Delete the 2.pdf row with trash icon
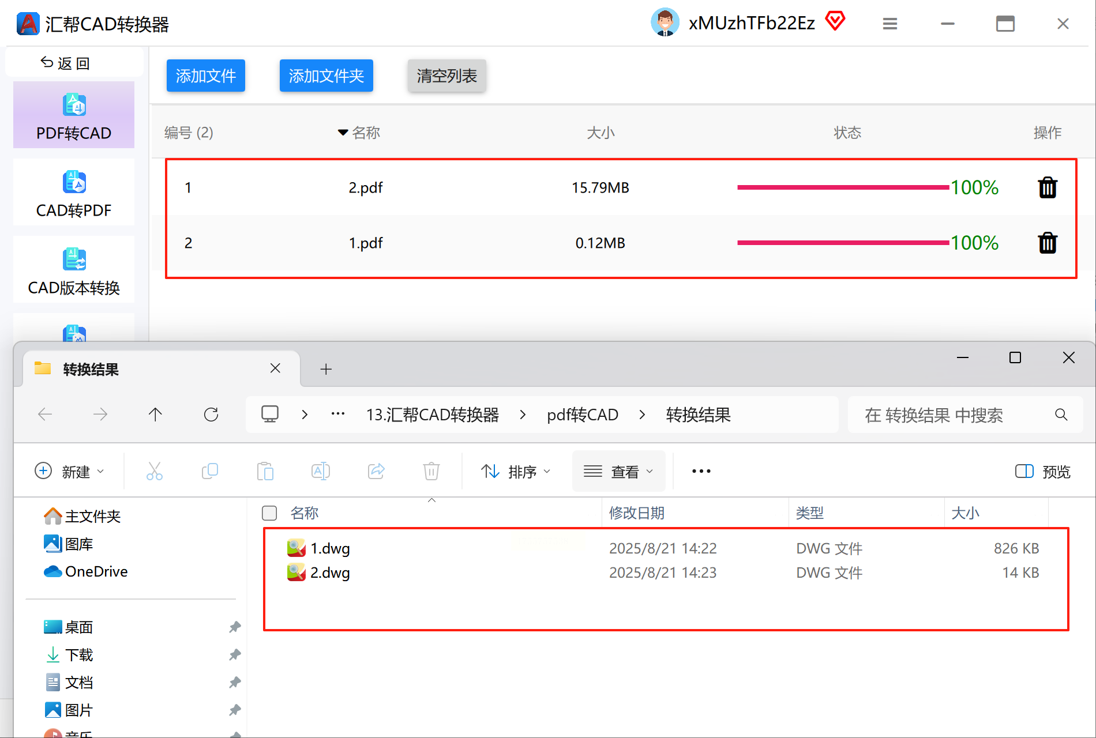 1048,187
